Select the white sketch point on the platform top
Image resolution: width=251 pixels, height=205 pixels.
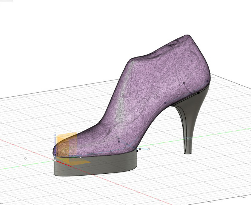coord(80,158)
